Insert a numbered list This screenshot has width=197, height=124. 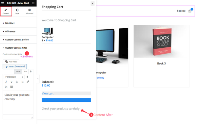[22, 82]
